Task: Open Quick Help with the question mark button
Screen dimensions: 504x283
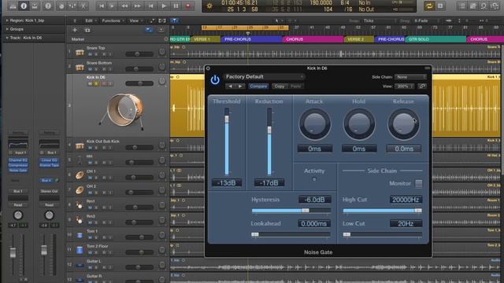Action: point(48,6)
